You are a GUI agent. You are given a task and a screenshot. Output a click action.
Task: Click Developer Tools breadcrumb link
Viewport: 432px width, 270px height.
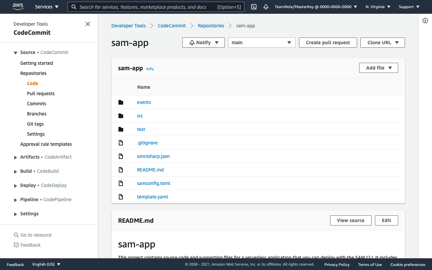point(129,26)
